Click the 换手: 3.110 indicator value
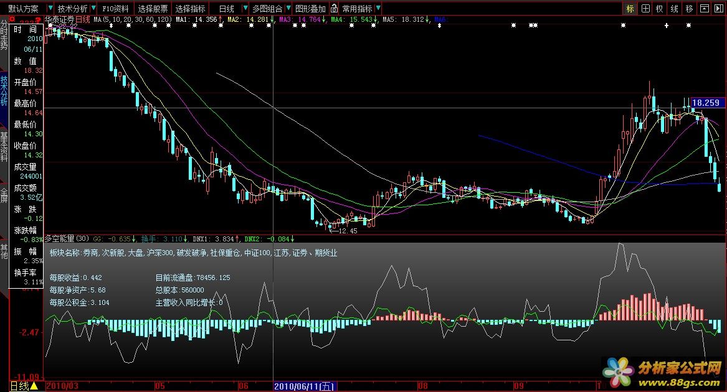The width and height of the screenshot is (727, 392). tap(162, 239)
